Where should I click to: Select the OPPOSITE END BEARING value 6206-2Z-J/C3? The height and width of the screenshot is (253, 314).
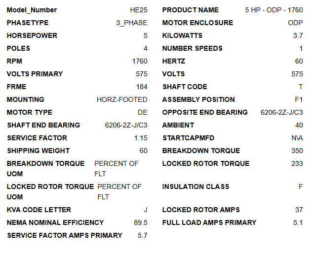click(x=281, y=112)
